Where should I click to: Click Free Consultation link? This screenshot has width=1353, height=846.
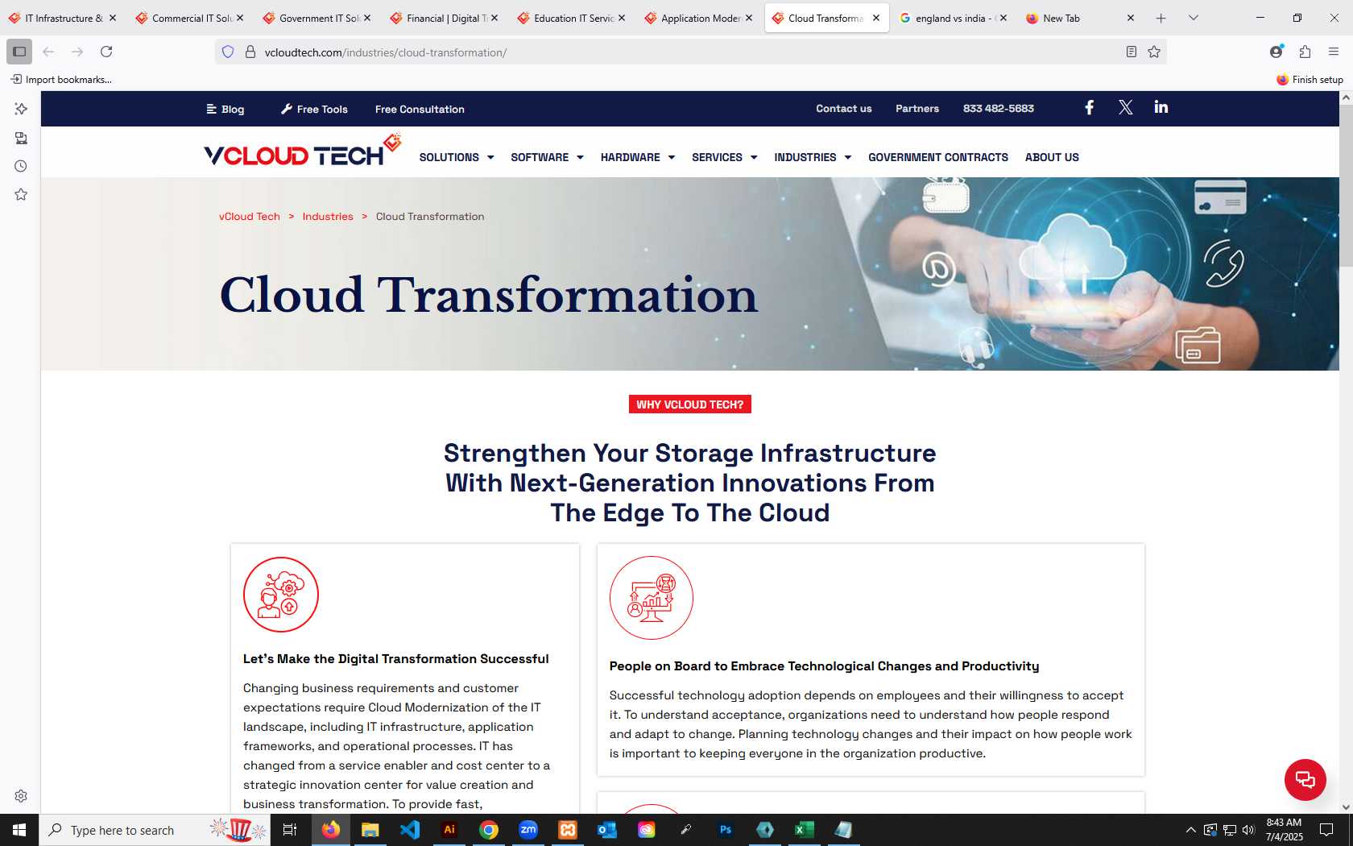420,109
